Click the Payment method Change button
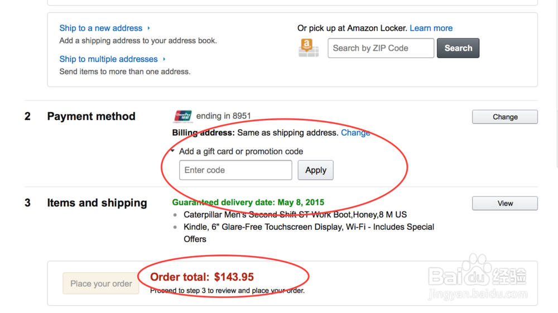Viewport: 558px width, 313px height. coord(504,117)
